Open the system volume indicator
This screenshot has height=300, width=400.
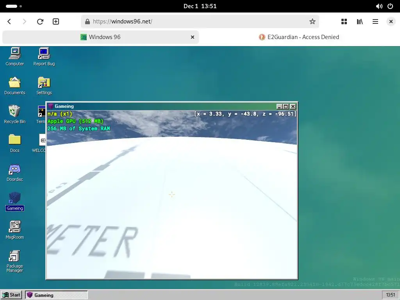(379, 6)
